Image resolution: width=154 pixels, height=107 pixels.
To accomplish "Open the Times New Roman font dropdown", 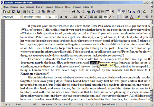I will [46, 17].
